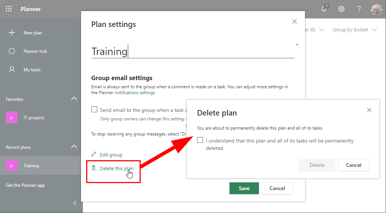Open notifications bell icon
386x213 pixels.
click(x=324, y=9)
